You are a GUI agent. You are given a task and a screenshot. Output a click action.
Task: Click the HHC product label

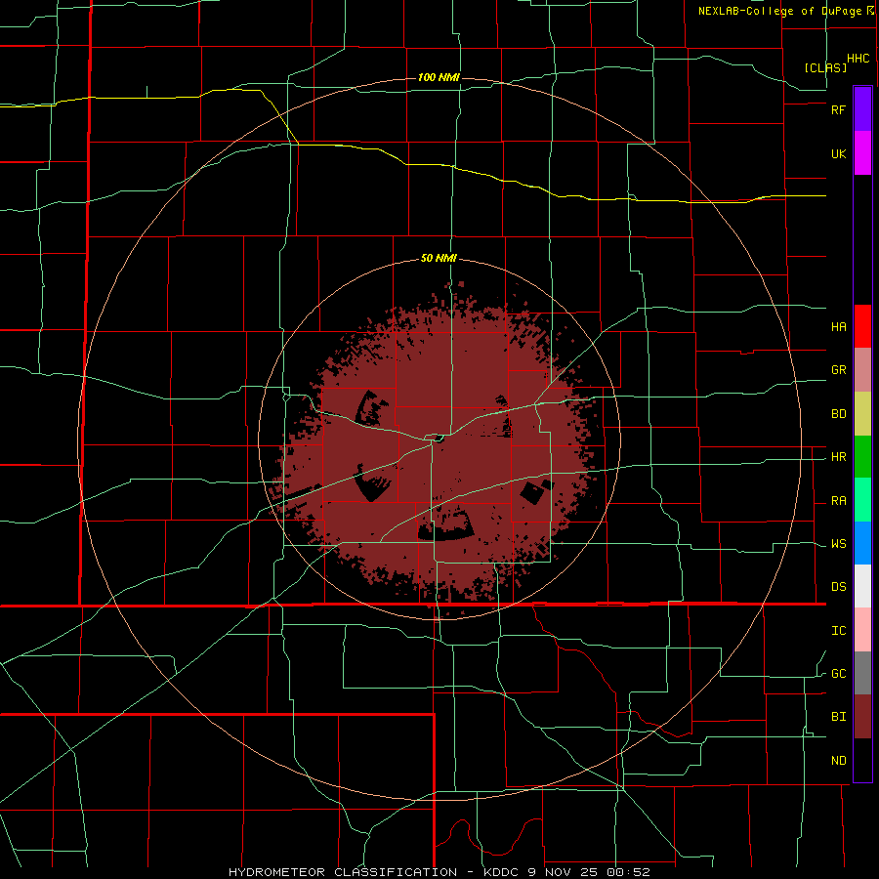[x=858, y=59]
